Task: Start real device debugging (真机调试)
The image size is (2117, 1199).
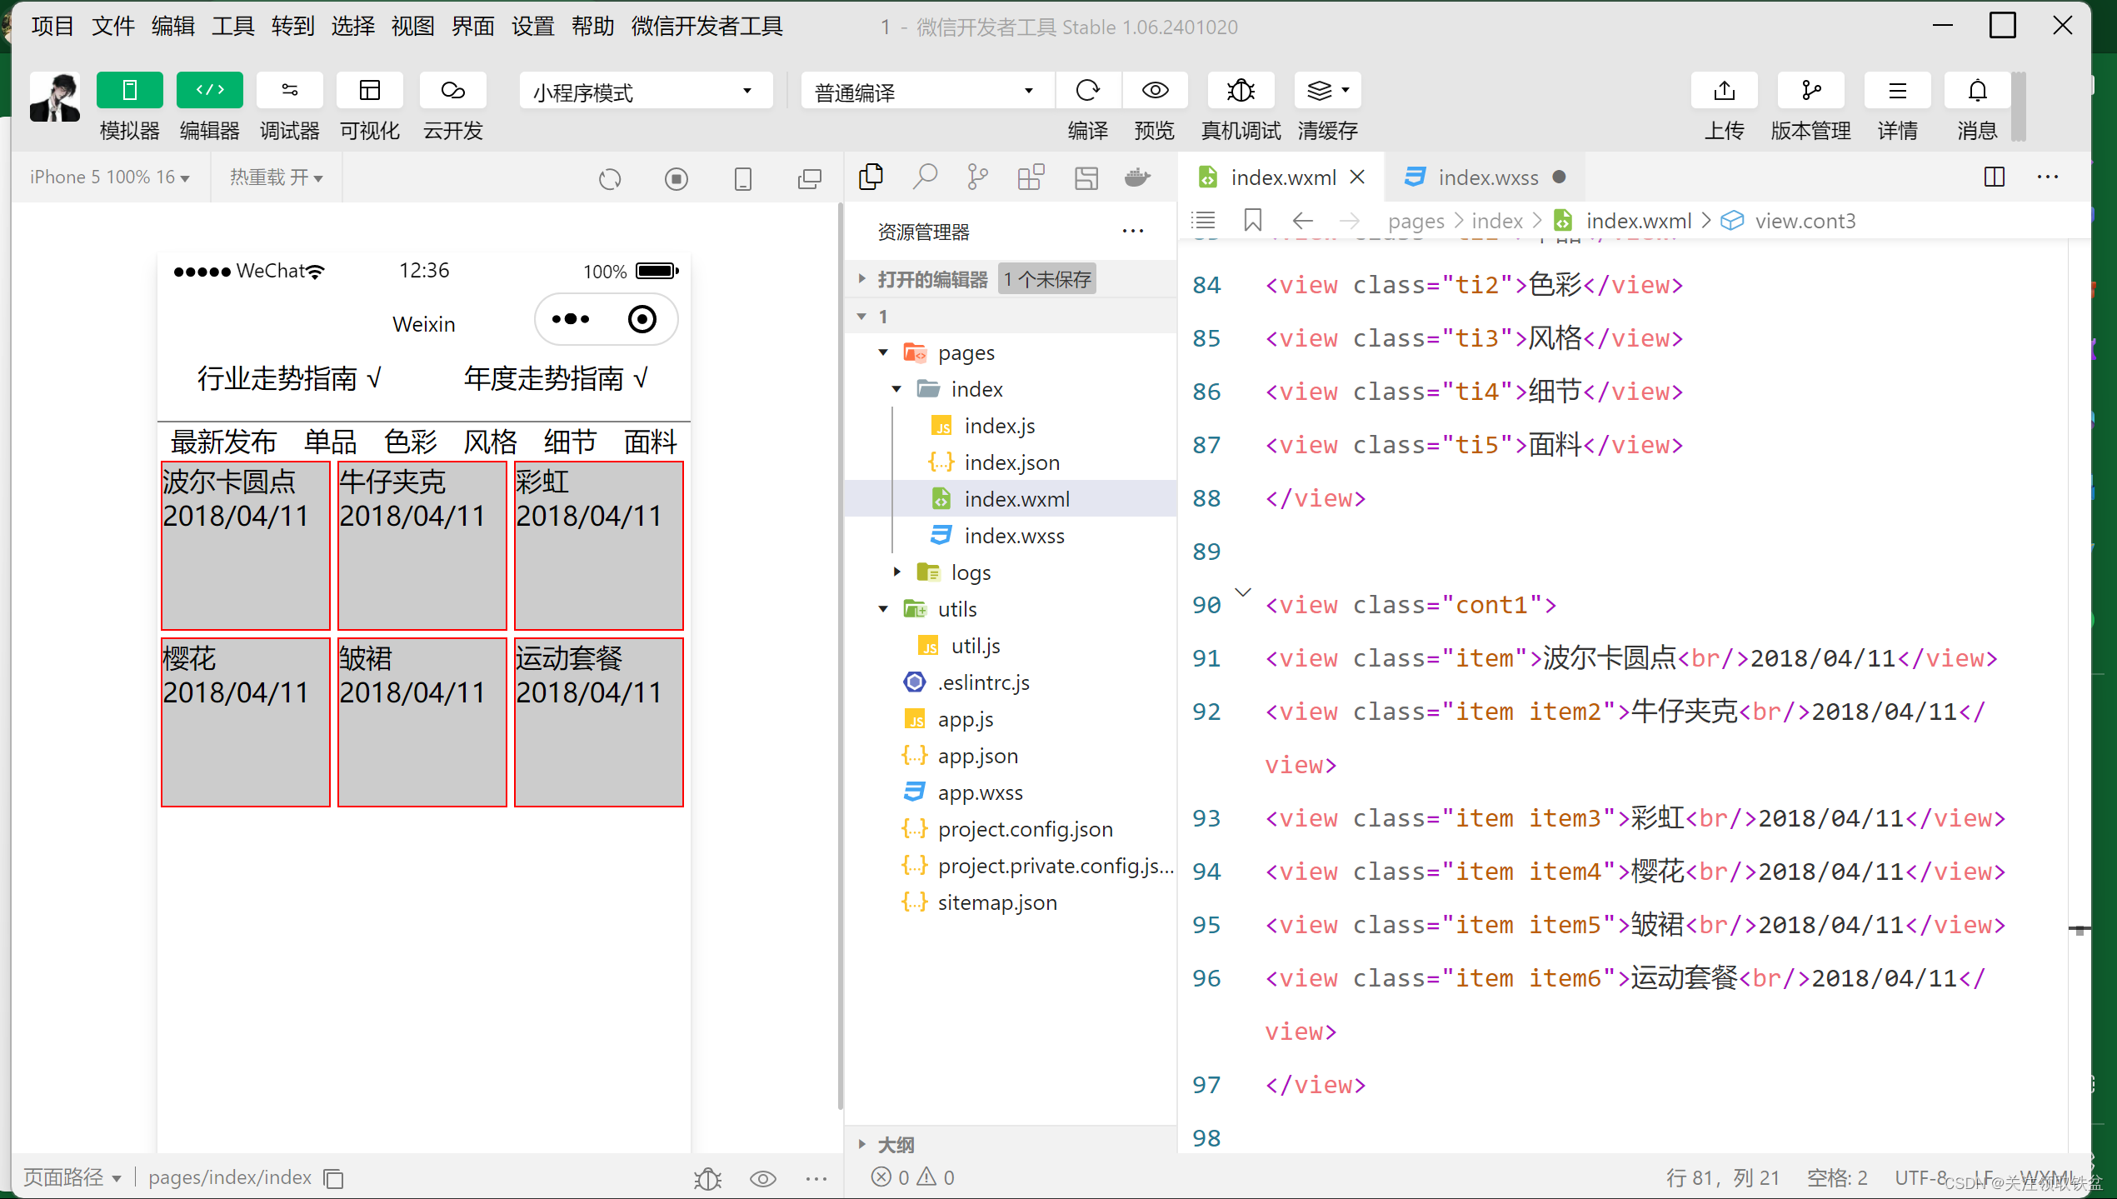Action: pos(1241,90)
